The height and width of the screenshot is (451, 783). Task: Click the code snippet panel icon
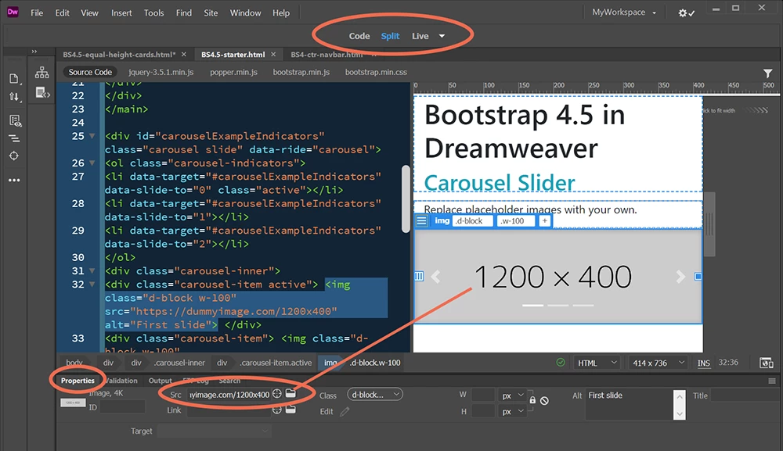point(42,92)
